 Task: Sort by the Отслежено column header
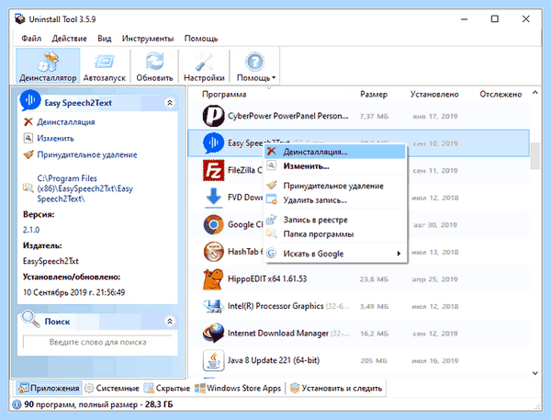[x=500, y=95]
